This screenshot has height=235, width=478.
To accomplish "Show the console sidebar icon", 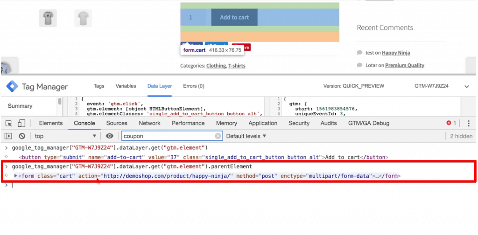I will pos(8,136).
